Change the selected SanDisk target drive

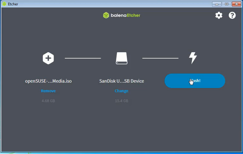pyautogui.click(x=122, y=91)
